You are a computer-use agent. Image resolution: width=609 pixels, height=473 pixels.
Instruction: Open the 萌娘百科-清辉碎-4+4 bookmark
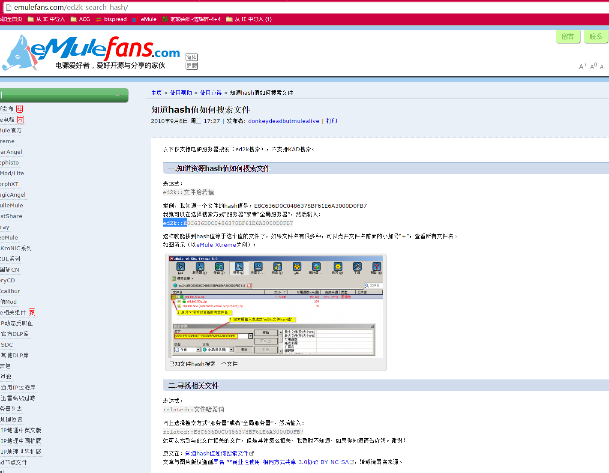click(191, 19)
